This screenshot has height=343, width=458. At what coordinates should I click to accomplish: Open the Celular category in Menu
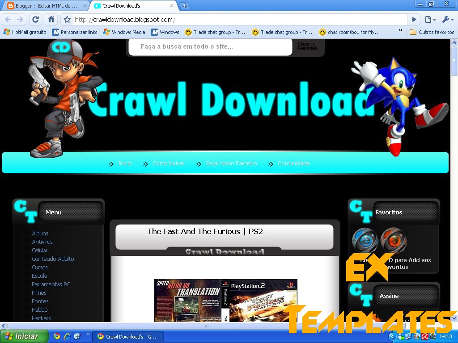[40, 250]
